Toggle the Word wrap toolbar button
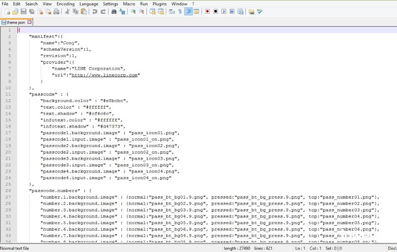397x252 pixels. click(x=172, y=12)
